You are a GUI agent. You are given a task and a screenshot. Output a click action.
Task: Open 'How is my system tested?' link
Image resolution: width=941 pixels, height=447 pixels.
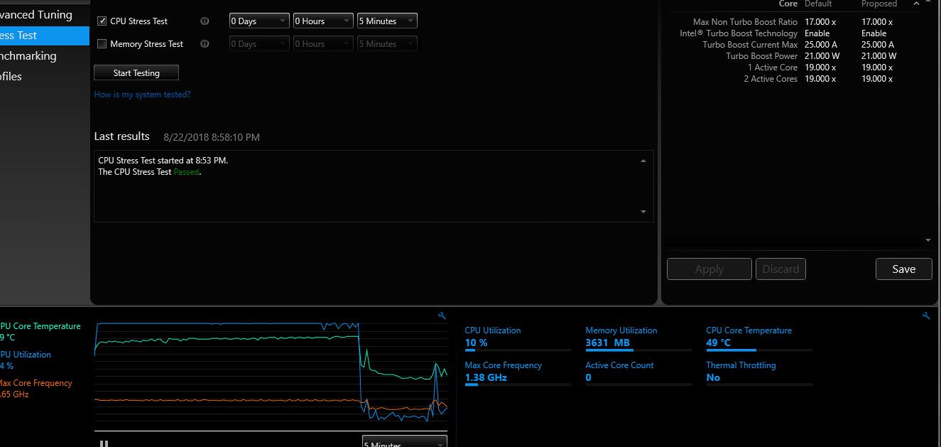(x=142, y=95)
